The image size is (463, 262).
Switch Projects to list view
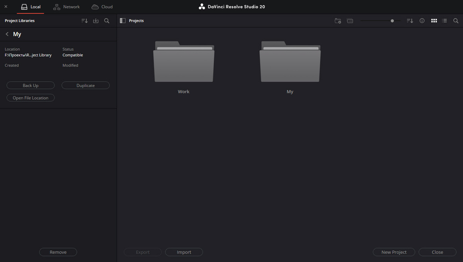tap(444, 21)
